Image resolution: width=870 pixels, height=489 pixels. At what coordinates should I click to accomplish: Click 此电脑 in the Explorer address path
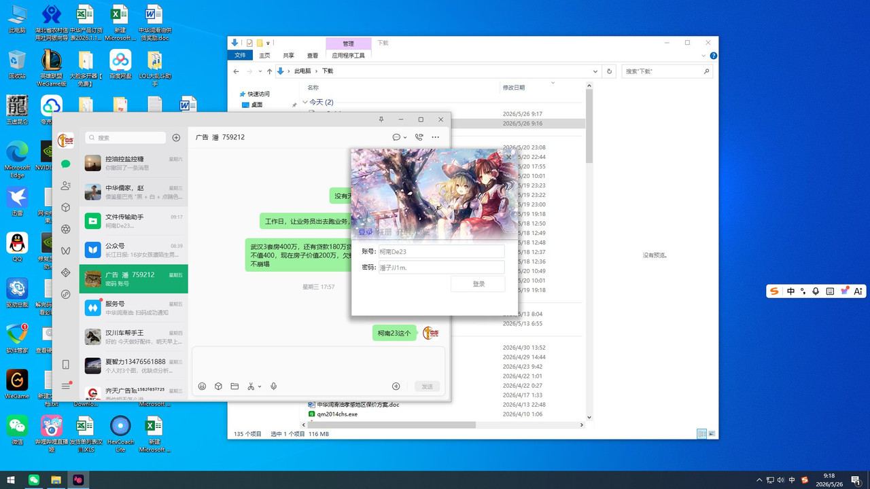302,71
